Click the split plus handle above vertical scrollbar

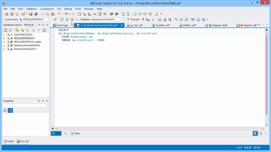click(266, 30)
